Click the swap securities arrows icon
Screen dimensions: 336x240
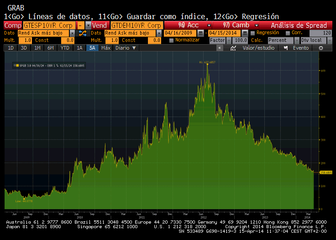(83, 33)
